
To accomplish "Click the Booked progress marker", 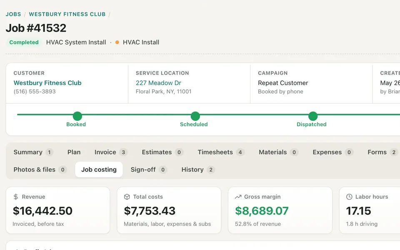I will (x=77, y=116).
